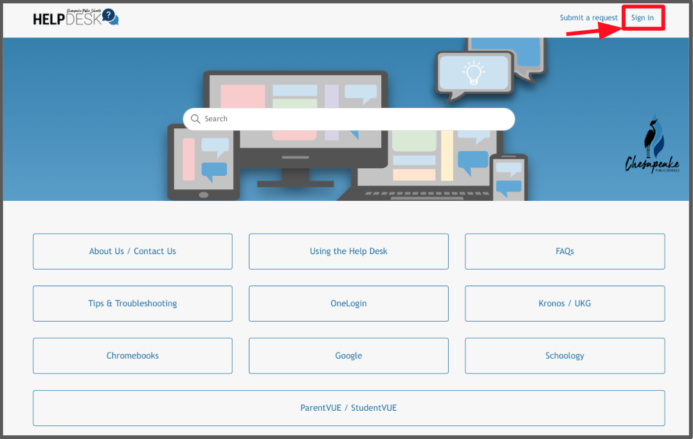The height and width of the screenshot is (439, 693).
Task: View the FAQs category
Action: (x=564, y=251)
